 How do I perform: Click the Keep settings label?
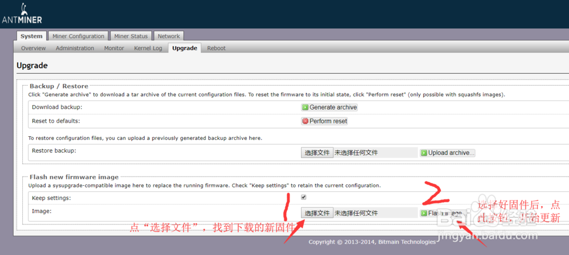tap(51, 198)
